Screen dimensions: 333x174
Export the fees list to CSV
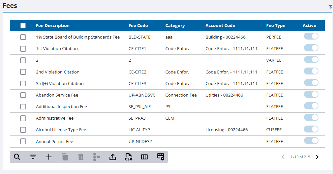pyautogui.click(x=128, y=157)
